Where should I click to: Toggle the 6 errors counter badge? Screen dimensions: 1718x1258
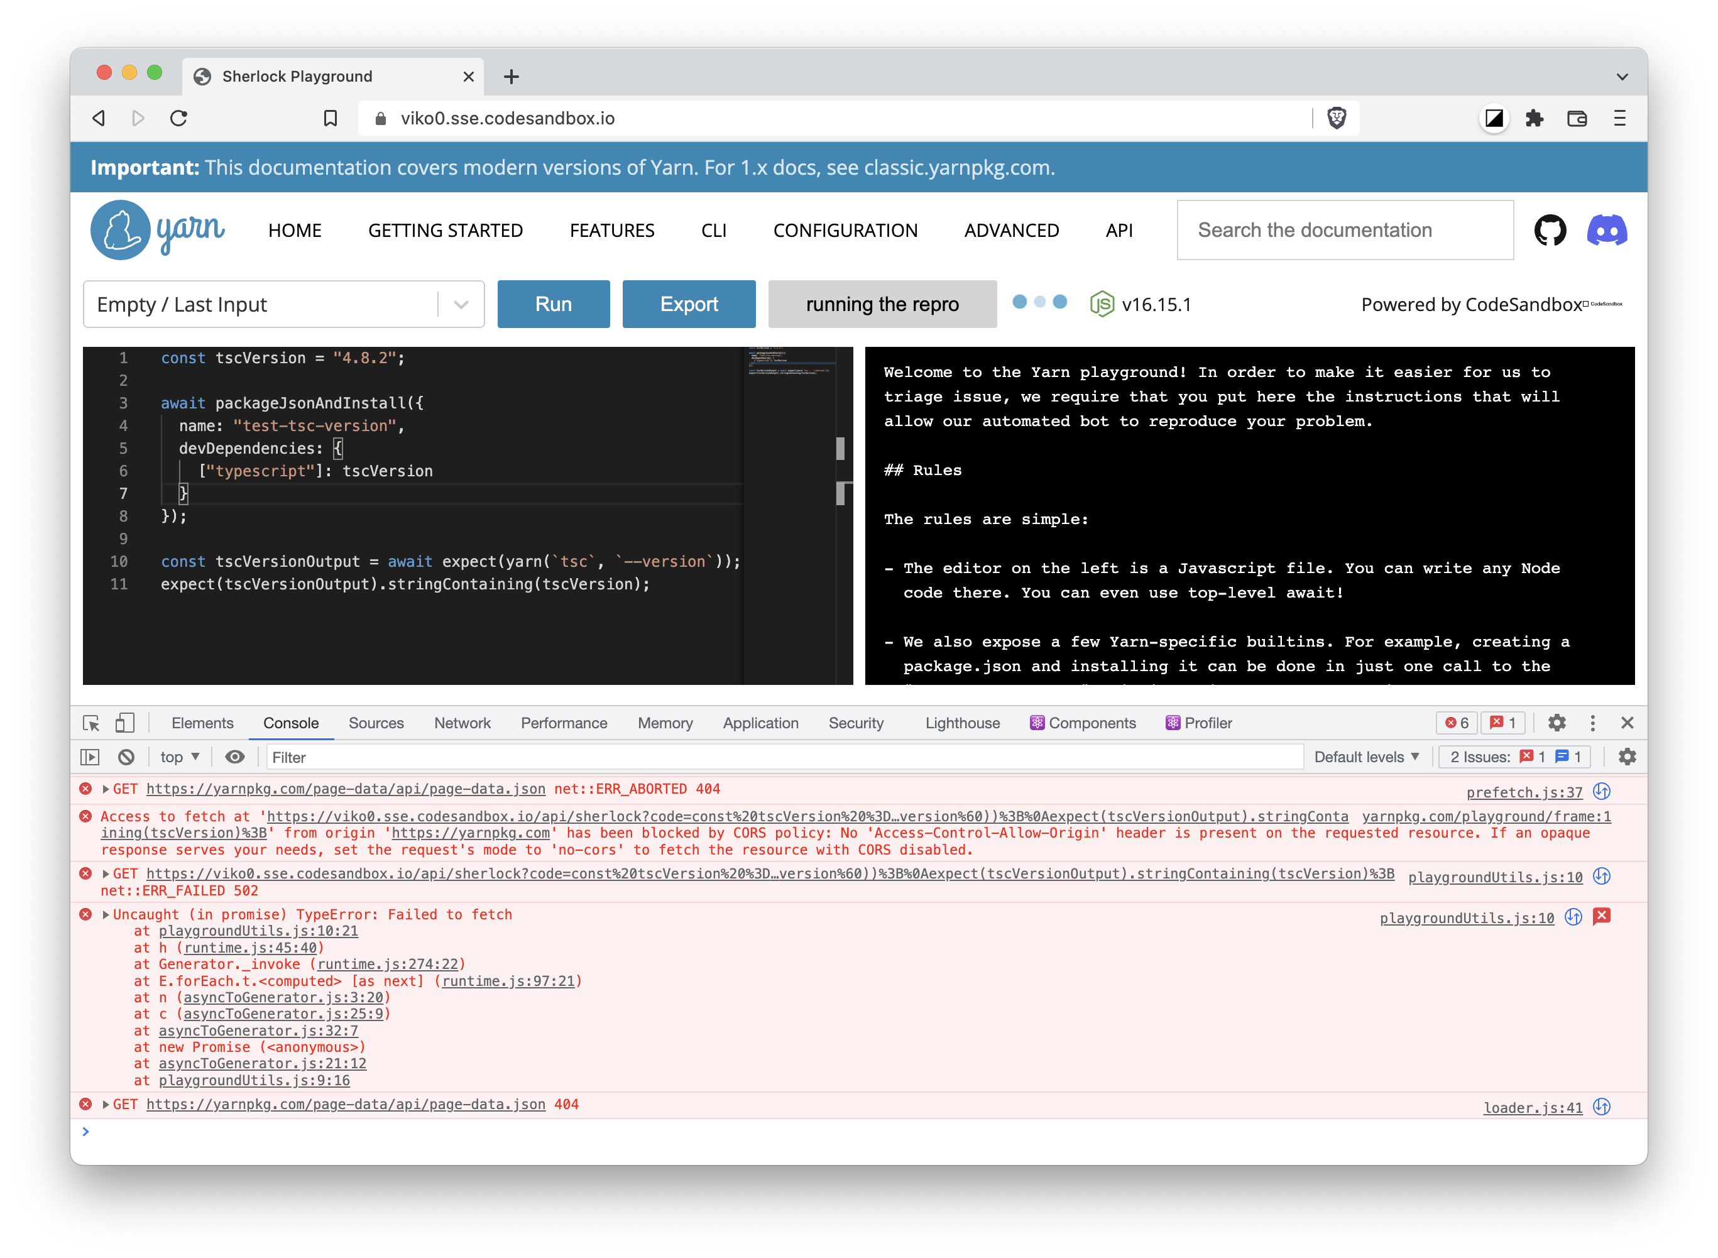point(1456,723)
